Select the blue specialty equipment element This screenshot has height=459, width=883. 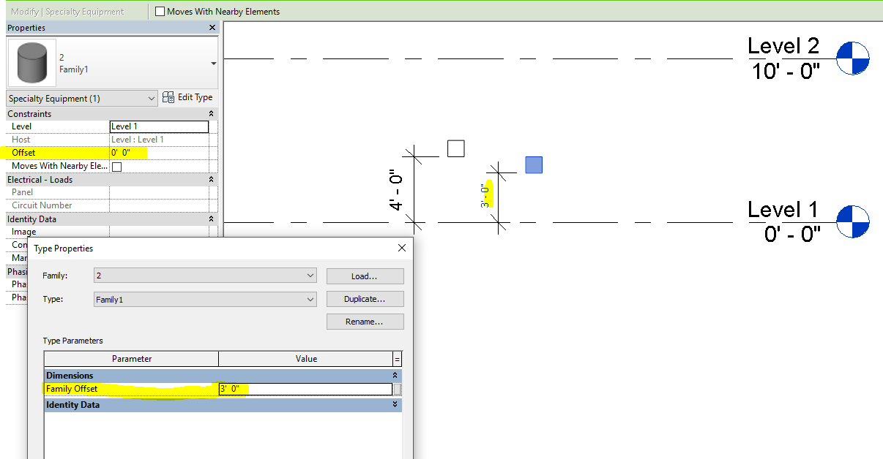pyautogui.click(x=534, y=165)
